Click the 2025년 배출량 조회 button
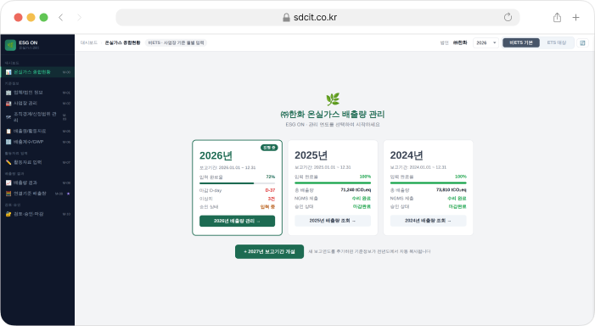The image size is (595, 326). point(333,221)
